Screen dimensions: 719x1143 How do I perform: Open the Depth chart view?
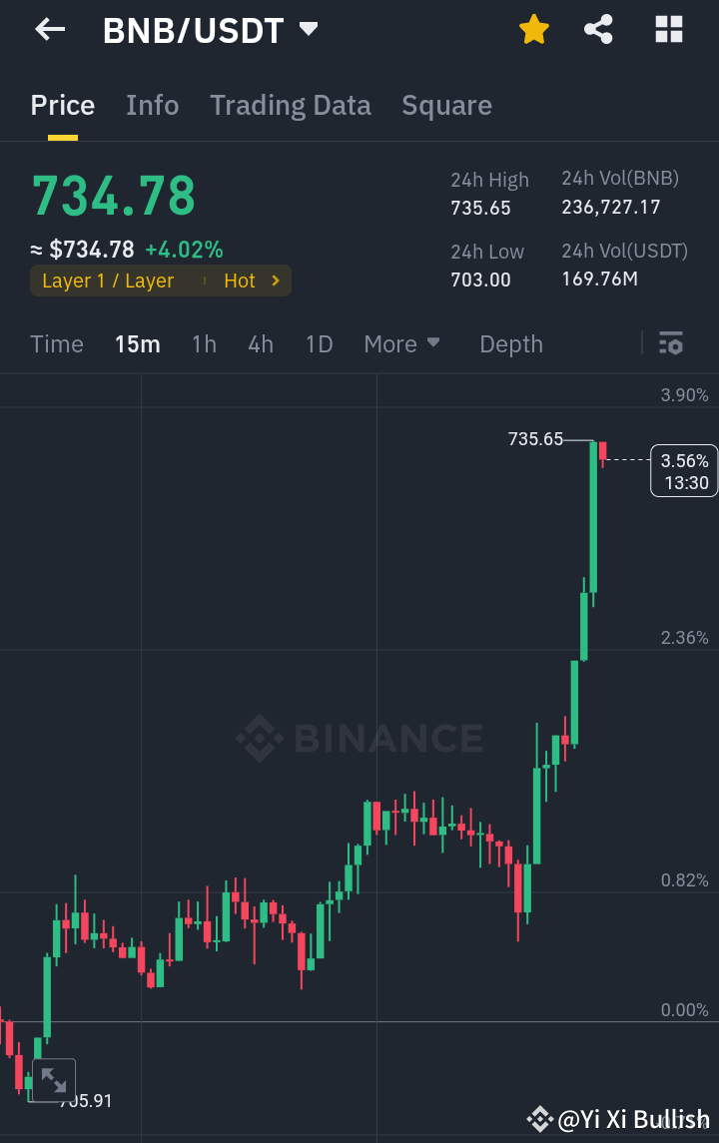(510, 343)
